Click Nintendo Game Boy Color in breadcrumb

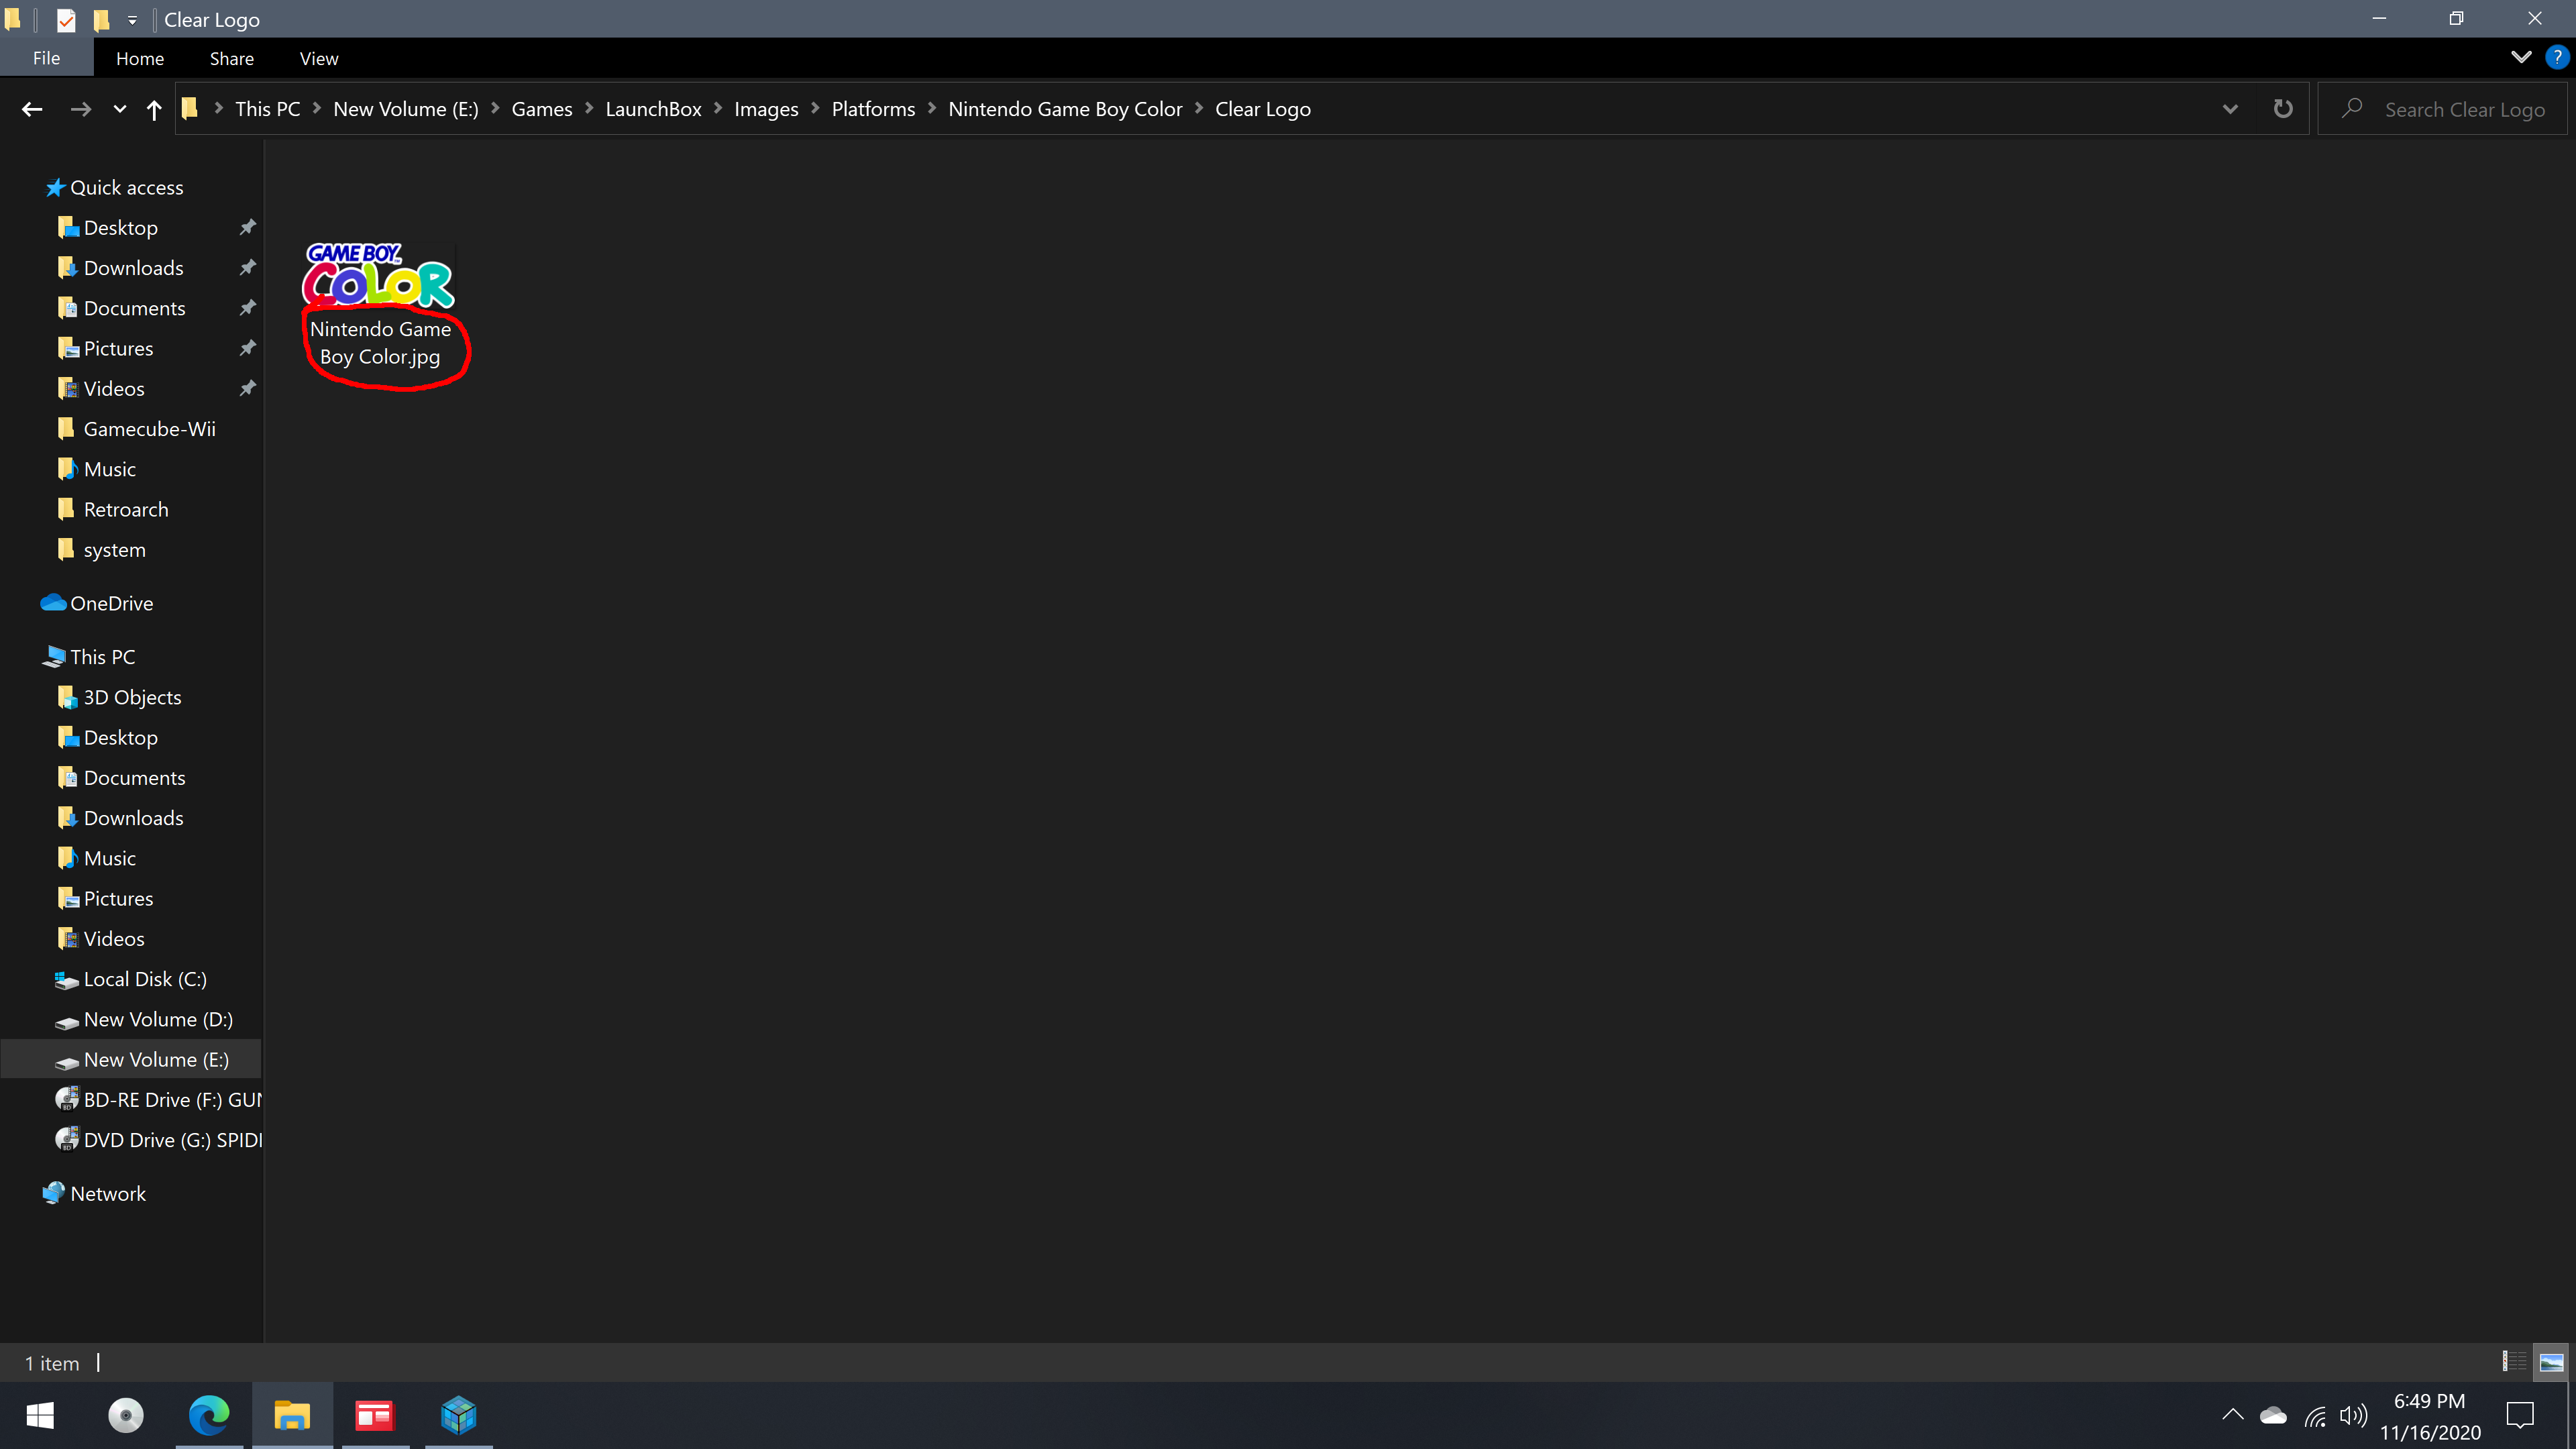1065,109
